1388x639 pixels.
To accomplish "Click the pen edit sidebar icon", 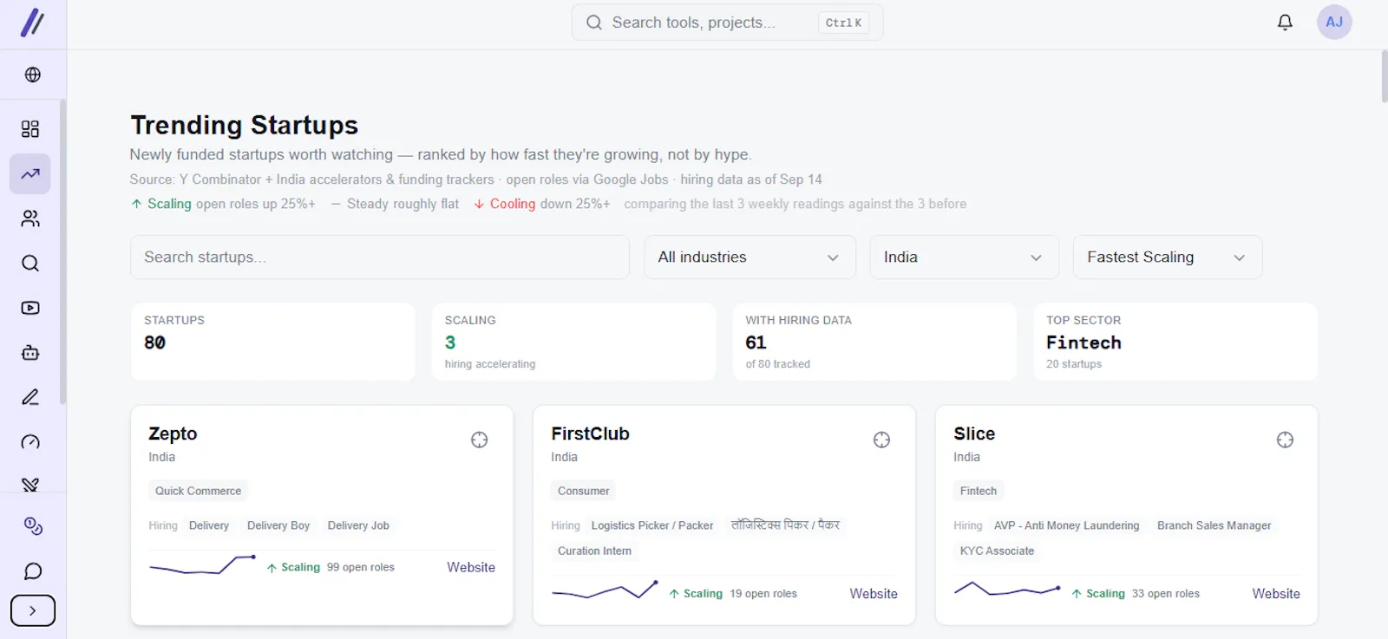I will [30, 397].
